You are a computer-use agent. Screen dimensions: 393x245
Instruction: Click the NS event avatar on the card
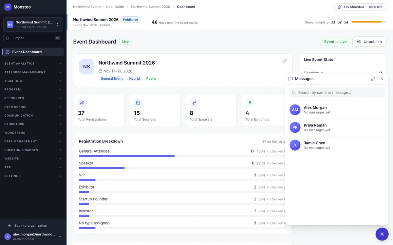86,67
